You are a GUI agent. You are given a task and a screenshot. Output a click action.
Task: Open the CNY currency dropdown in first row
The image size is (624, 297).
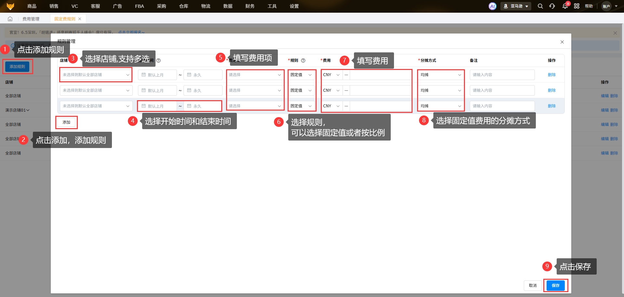pos(332,75)
